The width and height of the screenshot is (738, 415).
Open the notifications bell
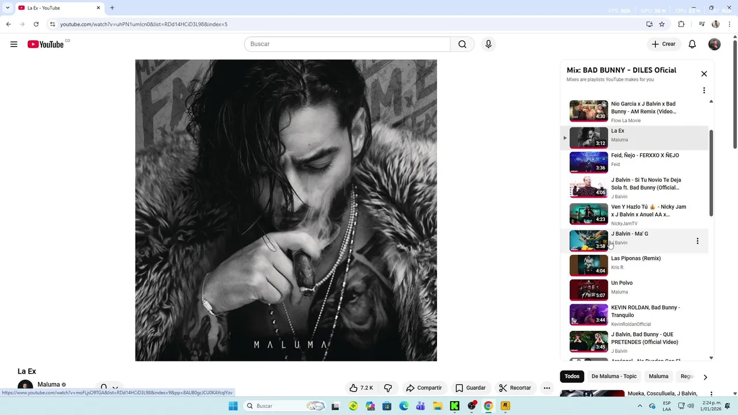coord(692,44)
